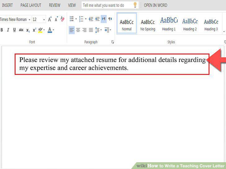Click the OPEN IN WORD button
This screenshot has height=169, width=226.
coord(156,5)
